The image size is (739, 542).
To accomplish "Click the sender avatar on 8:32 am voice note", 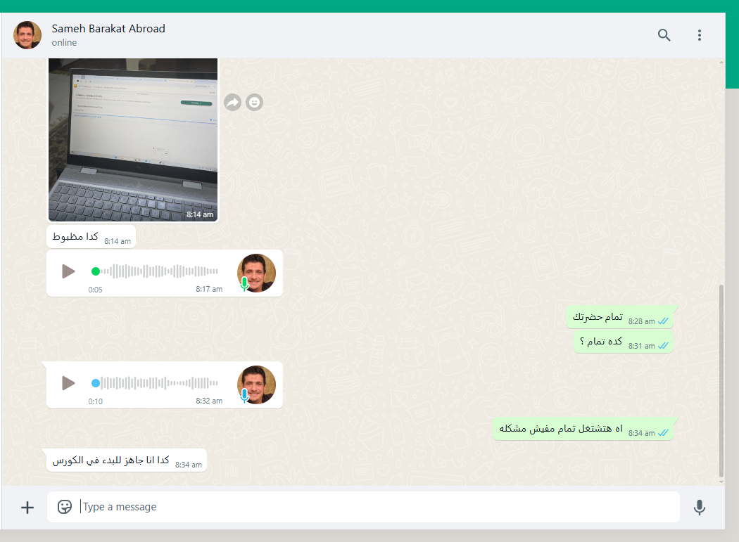I will [x=256, y=385].
